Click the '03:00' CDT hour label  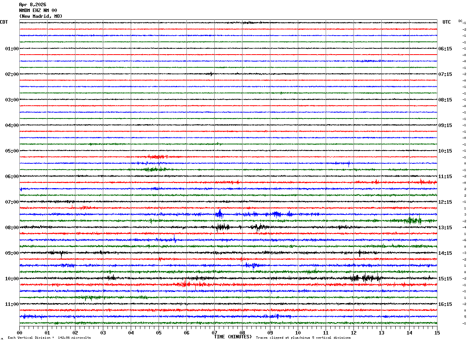pyautogui.click(x=12, y=100)
